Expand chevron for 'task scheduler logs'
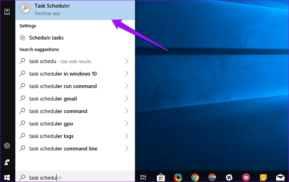 (127, 136)
